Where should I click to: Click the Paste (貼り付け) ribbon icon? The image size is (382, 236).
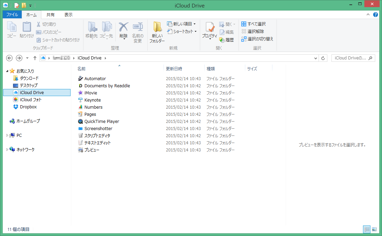[27, 27]
